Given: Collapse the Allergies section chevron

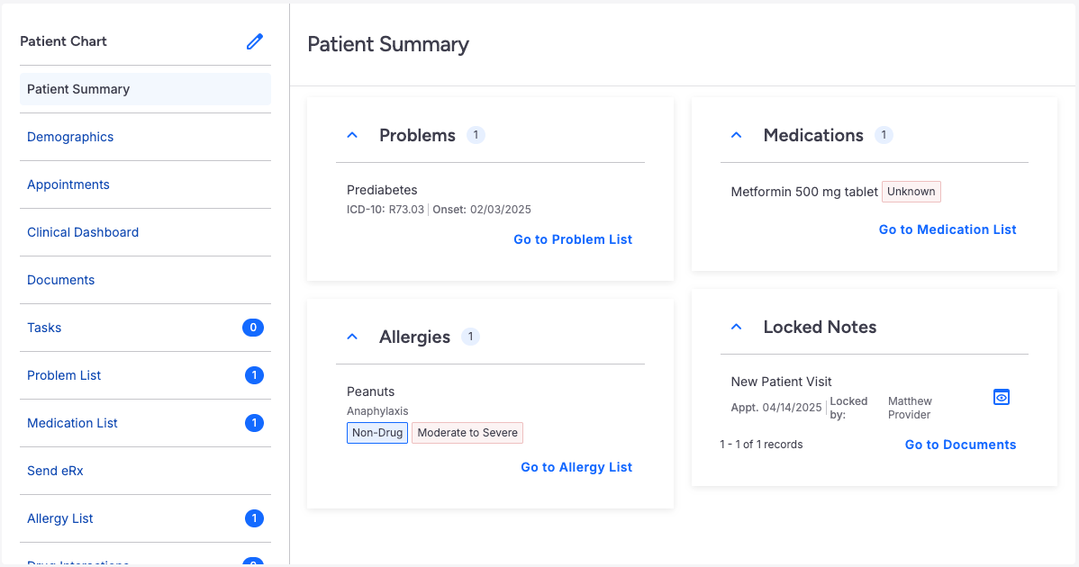Looking at the screenshot, I should [x=353, y=337].
